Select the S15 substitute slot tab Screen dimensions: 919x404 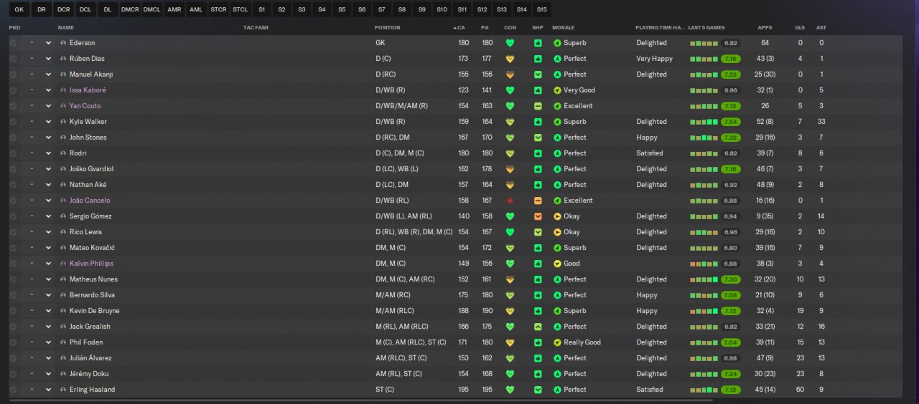click(x=541, y=9)
